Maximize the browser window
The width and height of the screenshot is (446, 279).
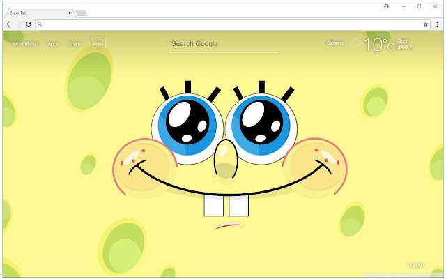pyautogui.click(x=419, y=6)
